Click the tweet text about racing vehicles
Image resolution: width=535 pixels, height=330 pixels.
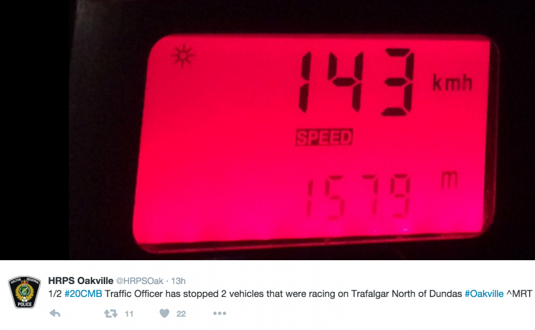tap(283, 294)
